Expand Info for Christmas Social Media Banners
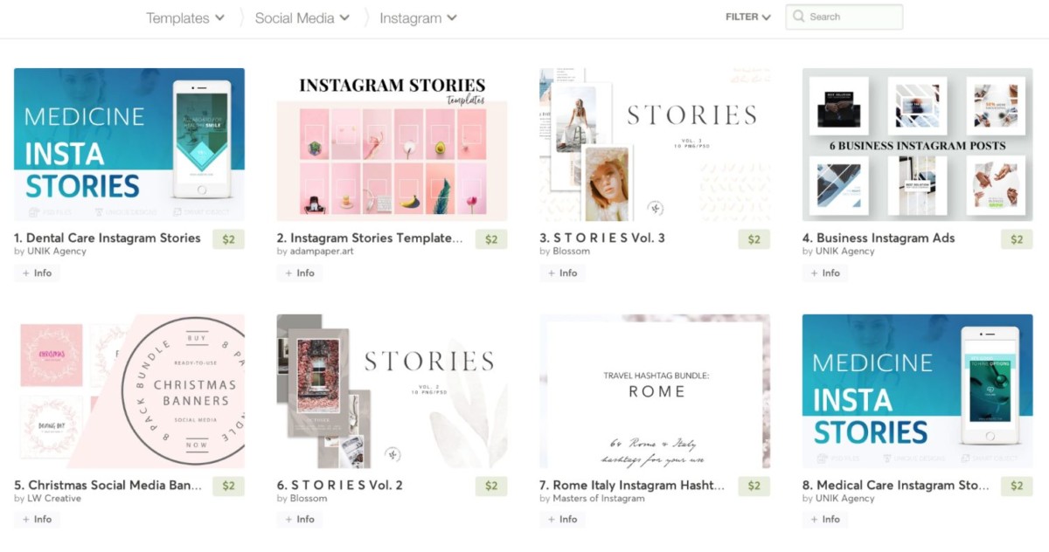The width and height of the screenshot is (1049, 552). (37, 519)
